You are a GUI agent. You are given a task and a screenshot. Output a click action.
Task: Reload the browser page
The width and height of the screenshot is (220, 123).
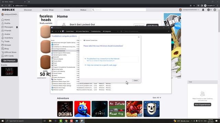[9, 5]
